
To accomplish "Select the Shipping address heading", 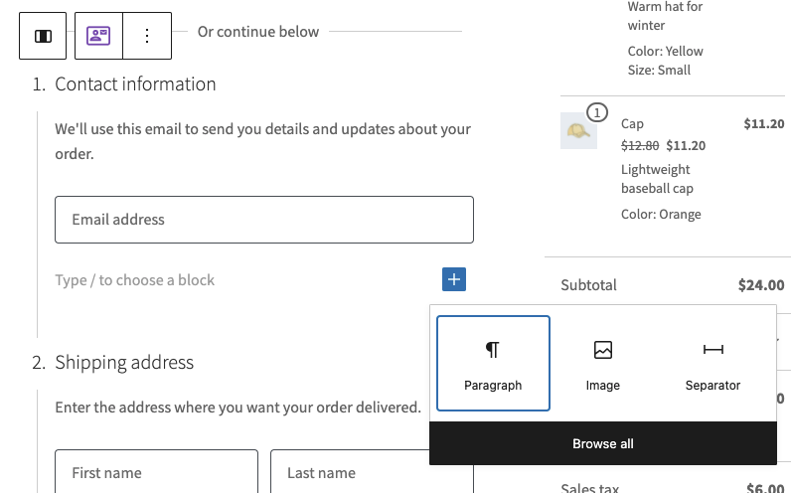I will (124, 363).
